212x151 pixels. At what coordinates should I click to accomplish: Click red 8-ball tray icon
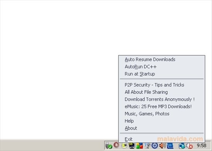pos(116,145)
